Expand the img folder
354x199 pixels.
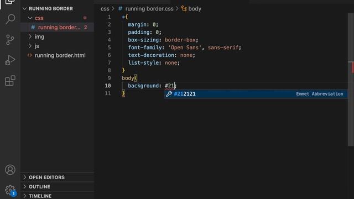coord(30,36)
